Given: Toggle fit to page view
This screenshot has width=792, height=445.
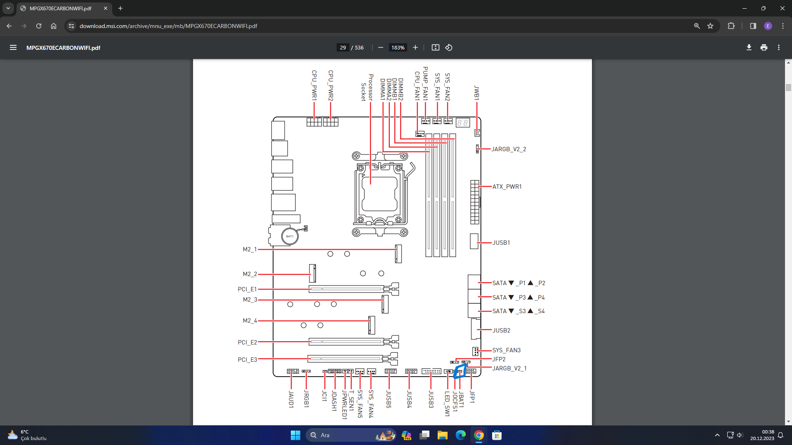Looking at the screenshot, I should pyautogui.click(x=435, y=48).
